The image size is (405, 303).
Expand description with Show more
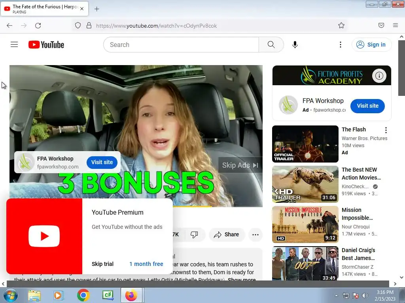point(242,279)
